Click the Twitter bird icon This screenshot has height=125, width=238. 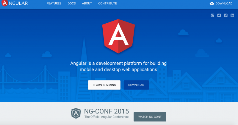click(x=219, y=16)
